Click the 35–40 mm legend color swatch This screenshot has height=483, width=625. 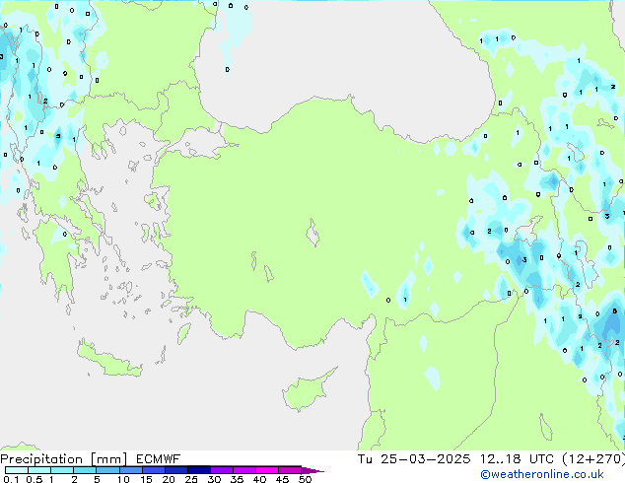click(243, 470)
